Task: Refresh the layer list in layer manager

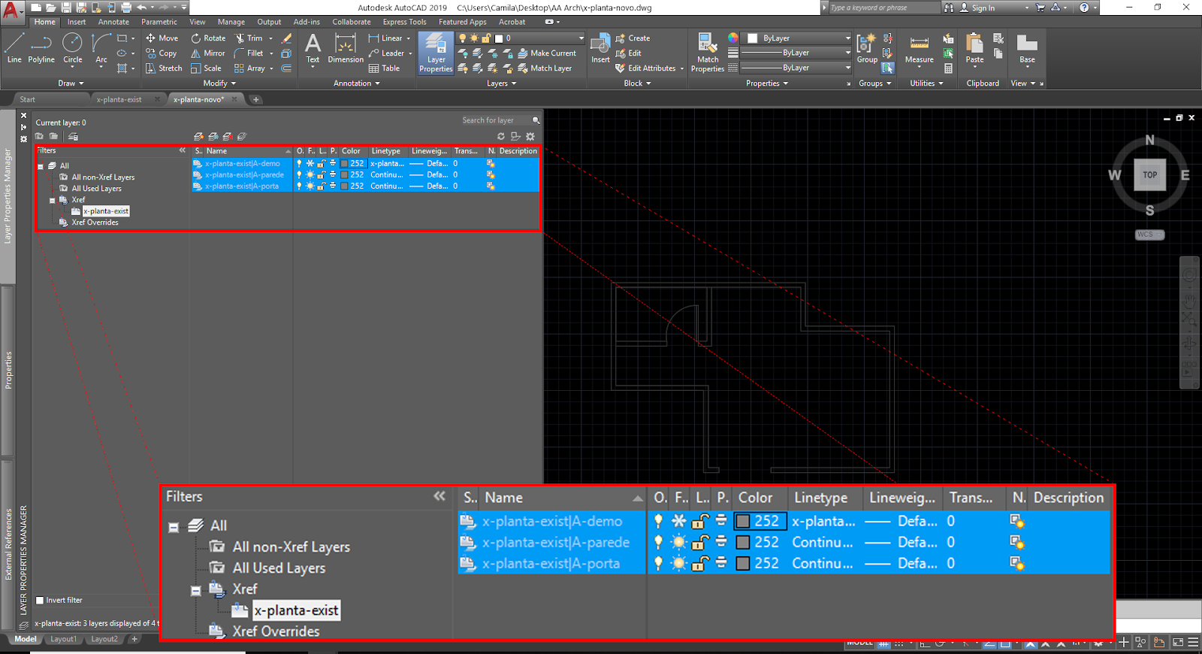Action: (x=501, y=137)
